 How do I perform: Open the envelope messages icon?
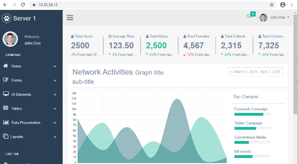tap(249, 16)
